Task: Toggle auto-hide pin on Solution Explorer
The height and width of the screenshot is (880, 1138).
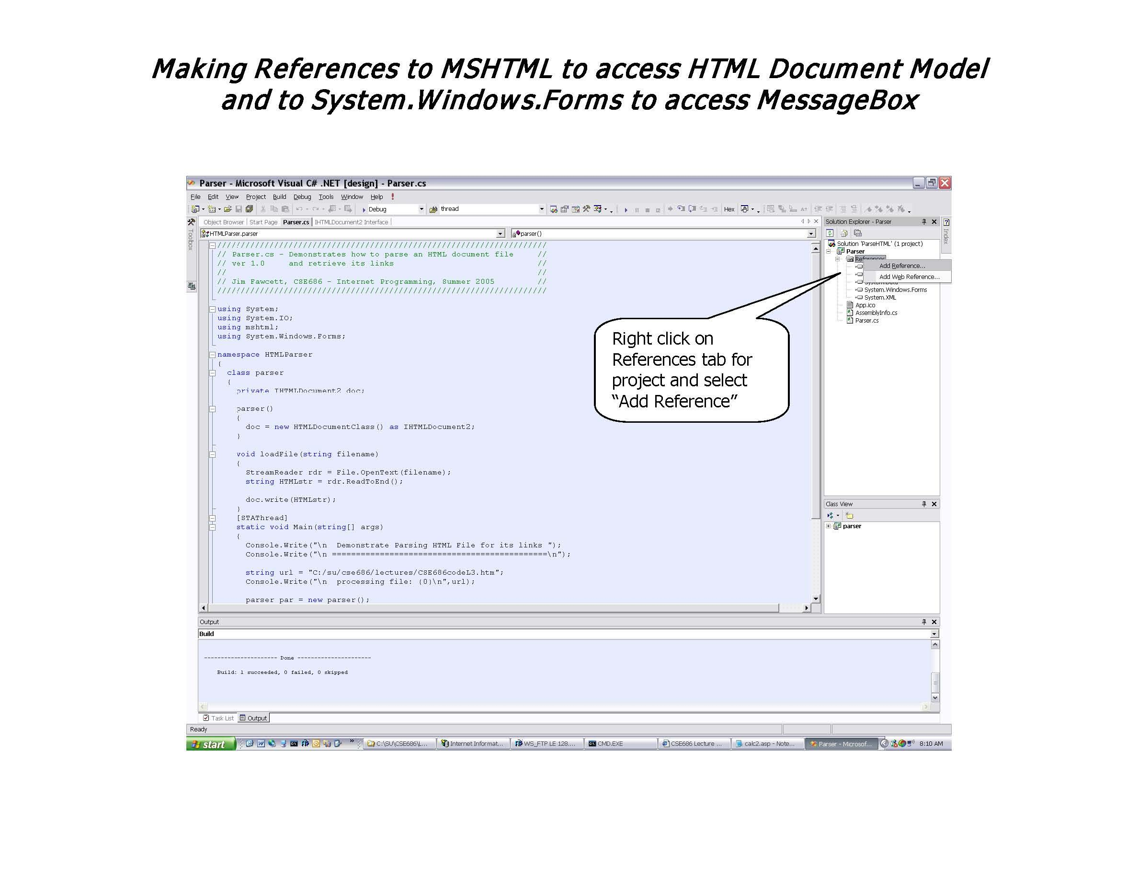Action: click(924, 221)
